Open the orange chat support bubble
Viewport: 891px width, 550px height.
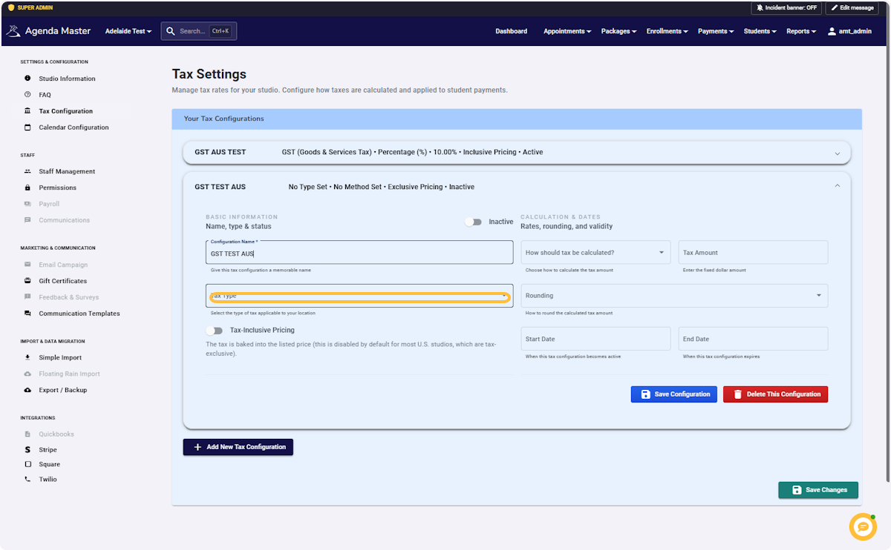[x=863, y=526]
